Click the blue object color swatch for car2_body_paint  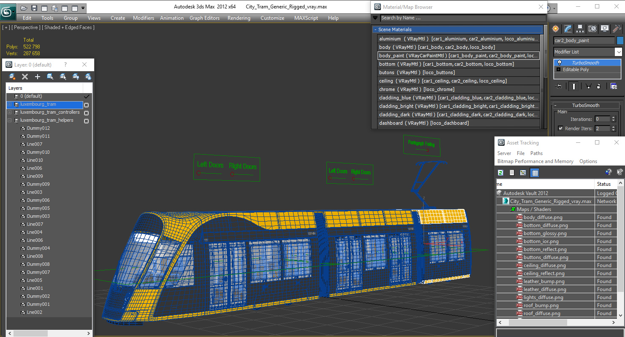(x=620, y=40)
